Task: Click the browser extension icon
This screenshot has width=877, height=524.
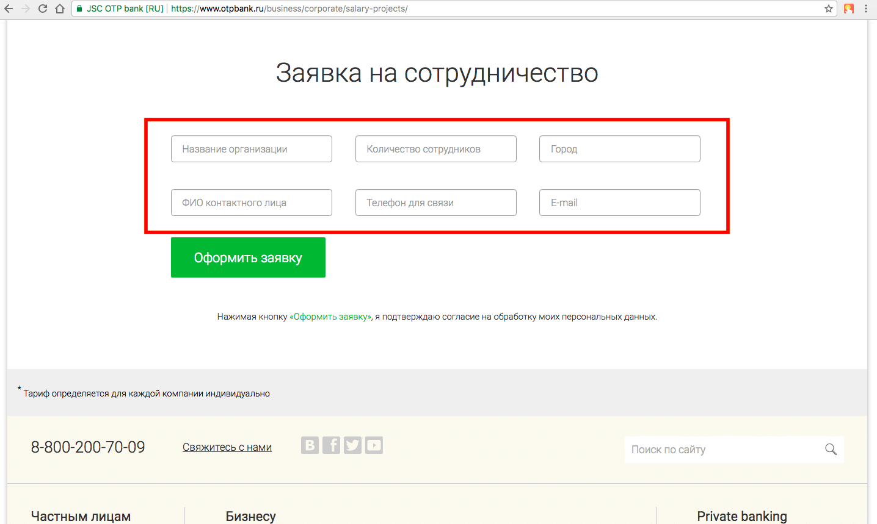Action: click(849, 9)
